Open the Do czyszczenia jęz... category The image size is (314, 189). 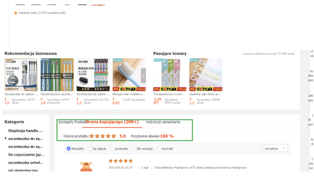click(x=26, y=155)
